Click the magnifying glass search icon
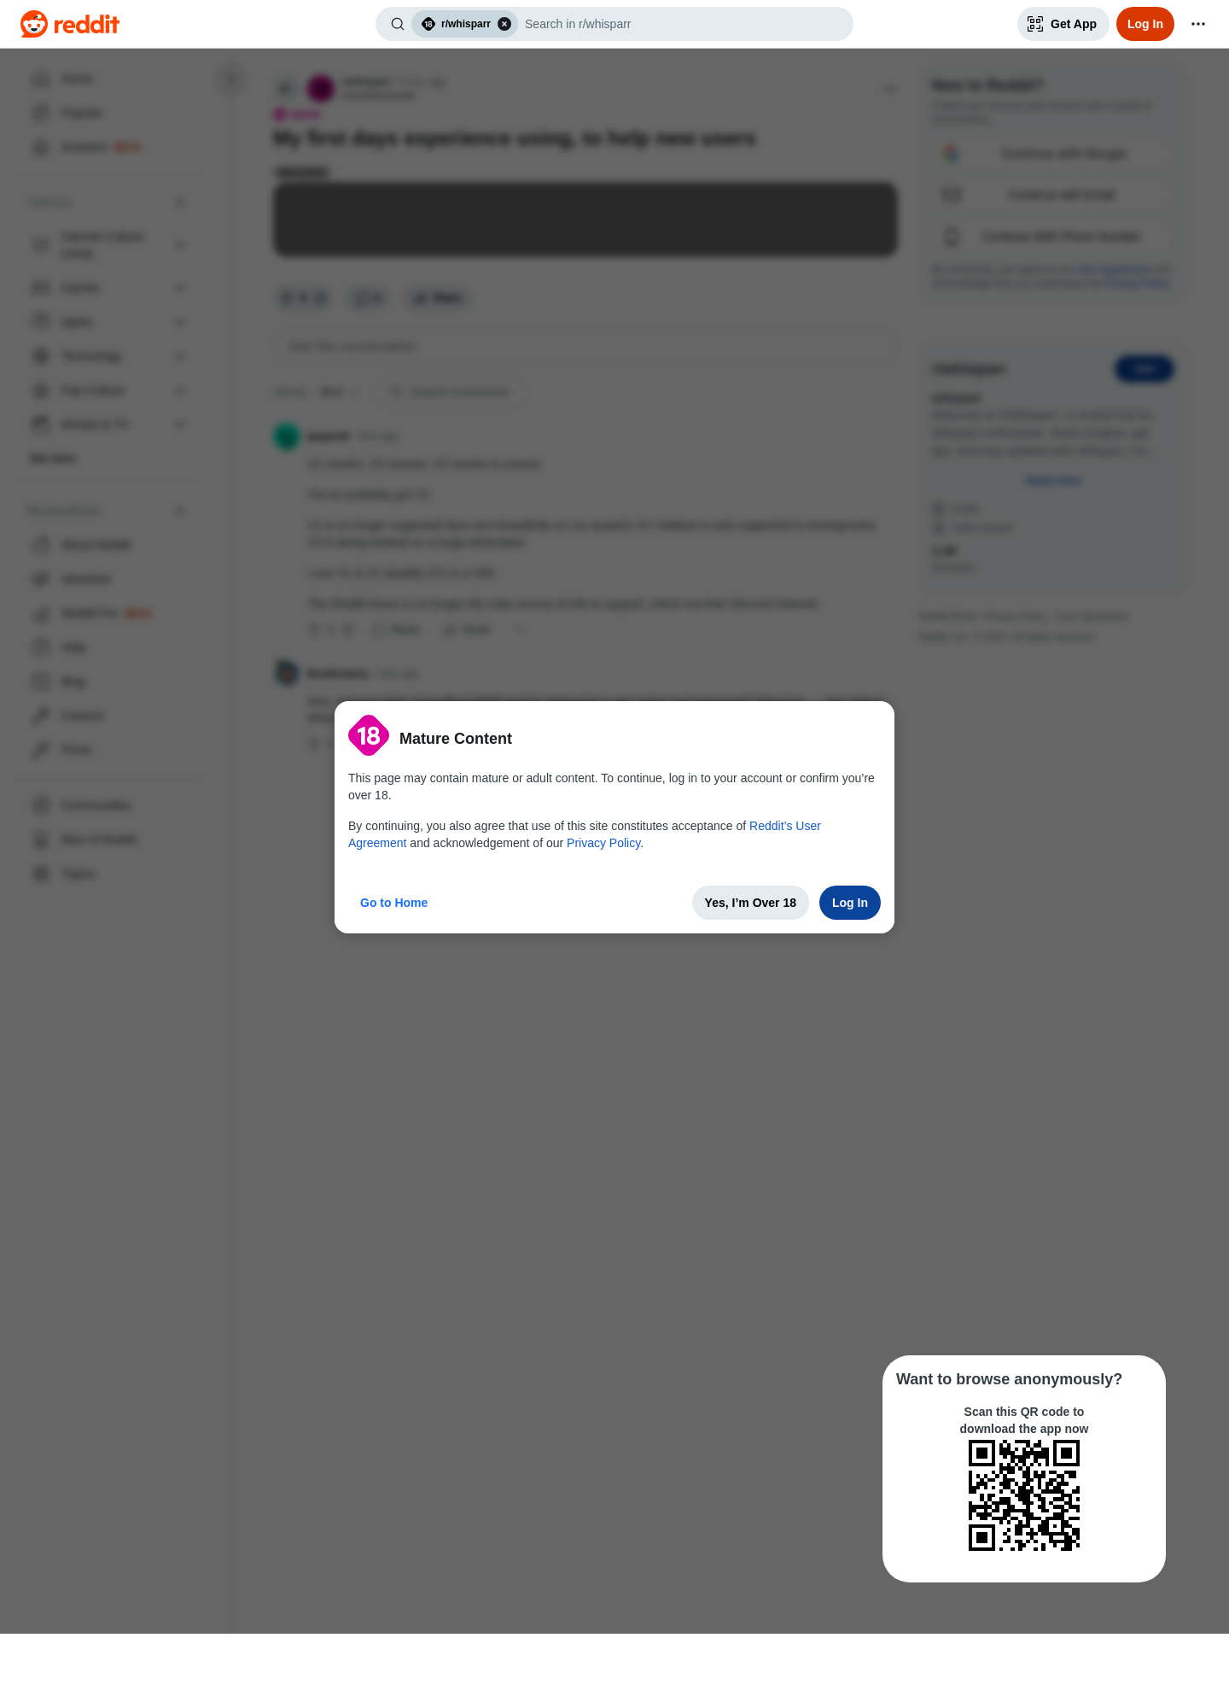Viewport: 1229px width, 1708px height. point(398,24)
